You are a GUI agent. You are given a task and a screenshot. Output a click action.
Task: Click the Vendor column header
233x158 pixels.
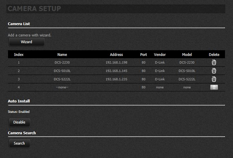[x=160, y=54]
